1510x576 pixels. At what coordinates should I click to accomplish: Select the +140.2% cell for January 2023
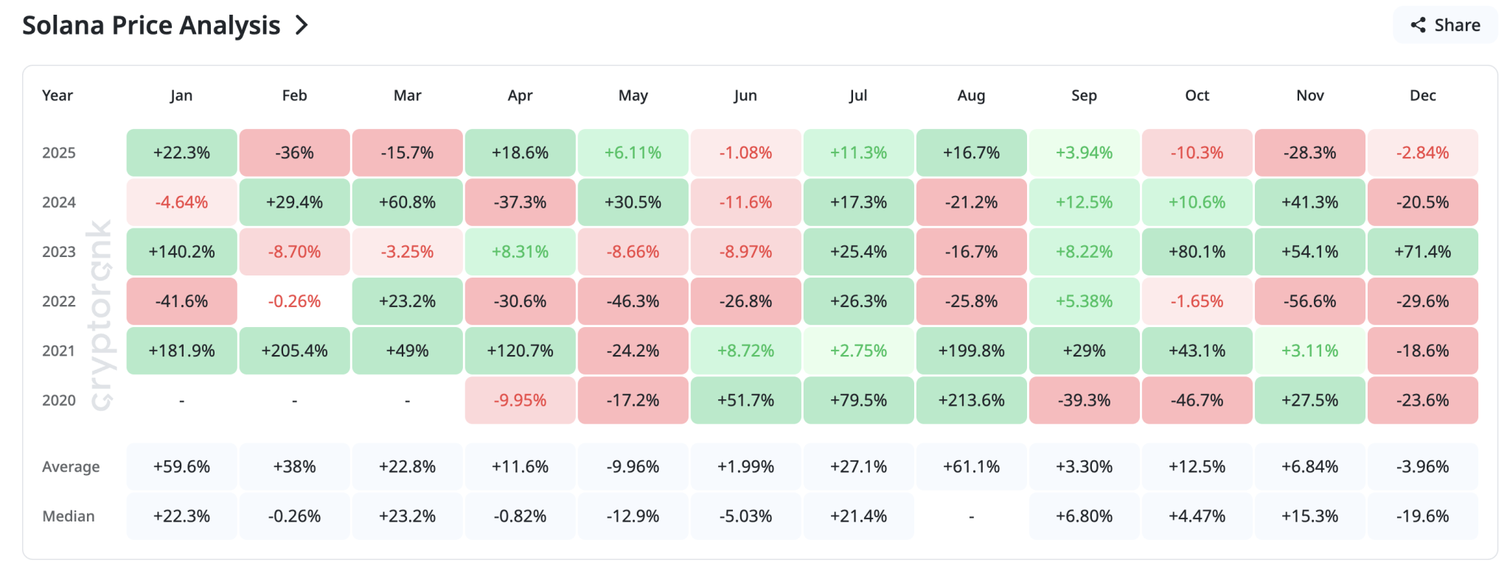pos(181,251)
